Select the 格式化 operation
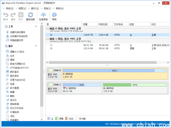This screenshot has width=171, height=128. point(13,100)
